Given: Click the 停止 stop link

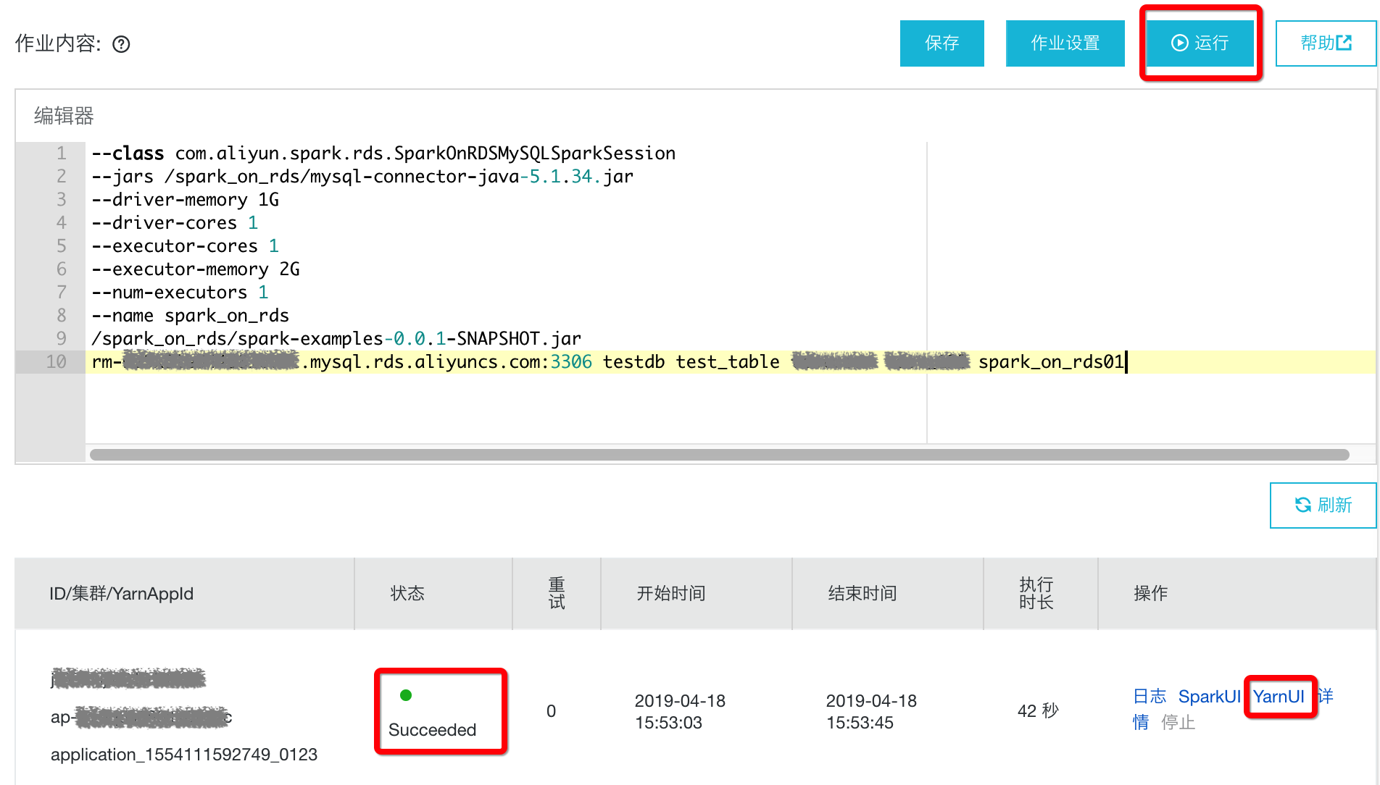Looking at the screenshot, I should (1178, 722).
